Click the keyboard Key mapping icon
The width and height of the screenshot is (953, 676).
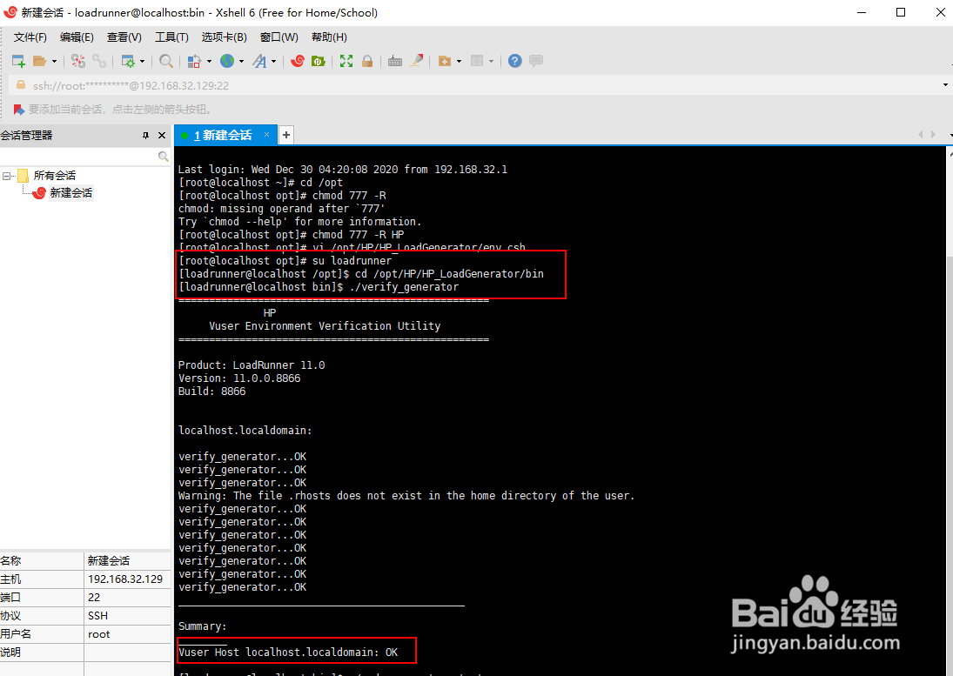tap(395, 61)
